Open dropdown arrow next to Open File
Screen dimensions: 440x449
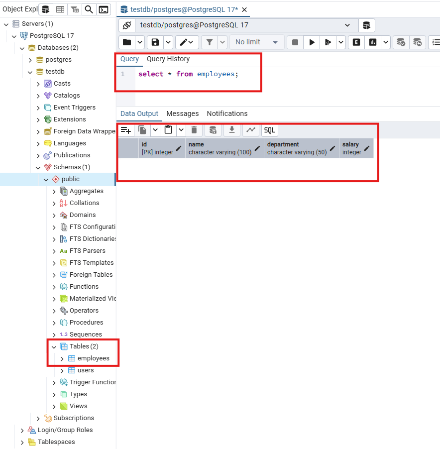(x=140, y=42)
